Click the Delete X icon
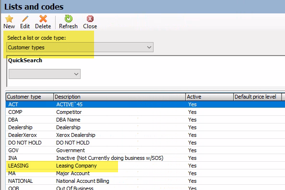The width and height of the screenshot is (285, 190). click(x=43, y=19)
